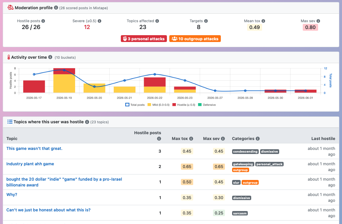Open the 'Why?' topic link
342x224 pixels.
tap(12, 195)
